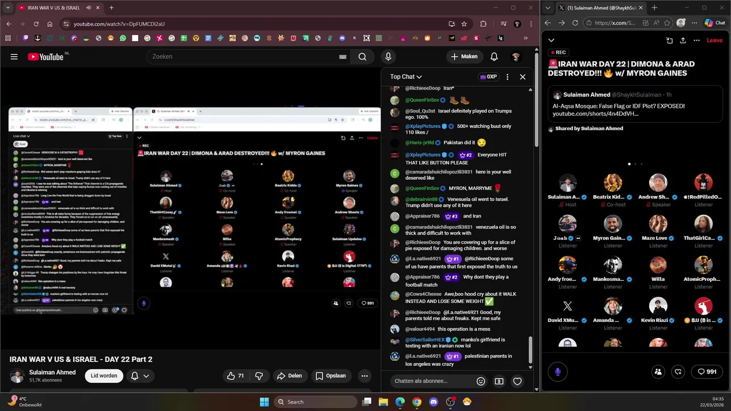Viewport: 731px width, 411px height.
Task: Collapse the X Space with the chevron
Action: tap(551, 41)
